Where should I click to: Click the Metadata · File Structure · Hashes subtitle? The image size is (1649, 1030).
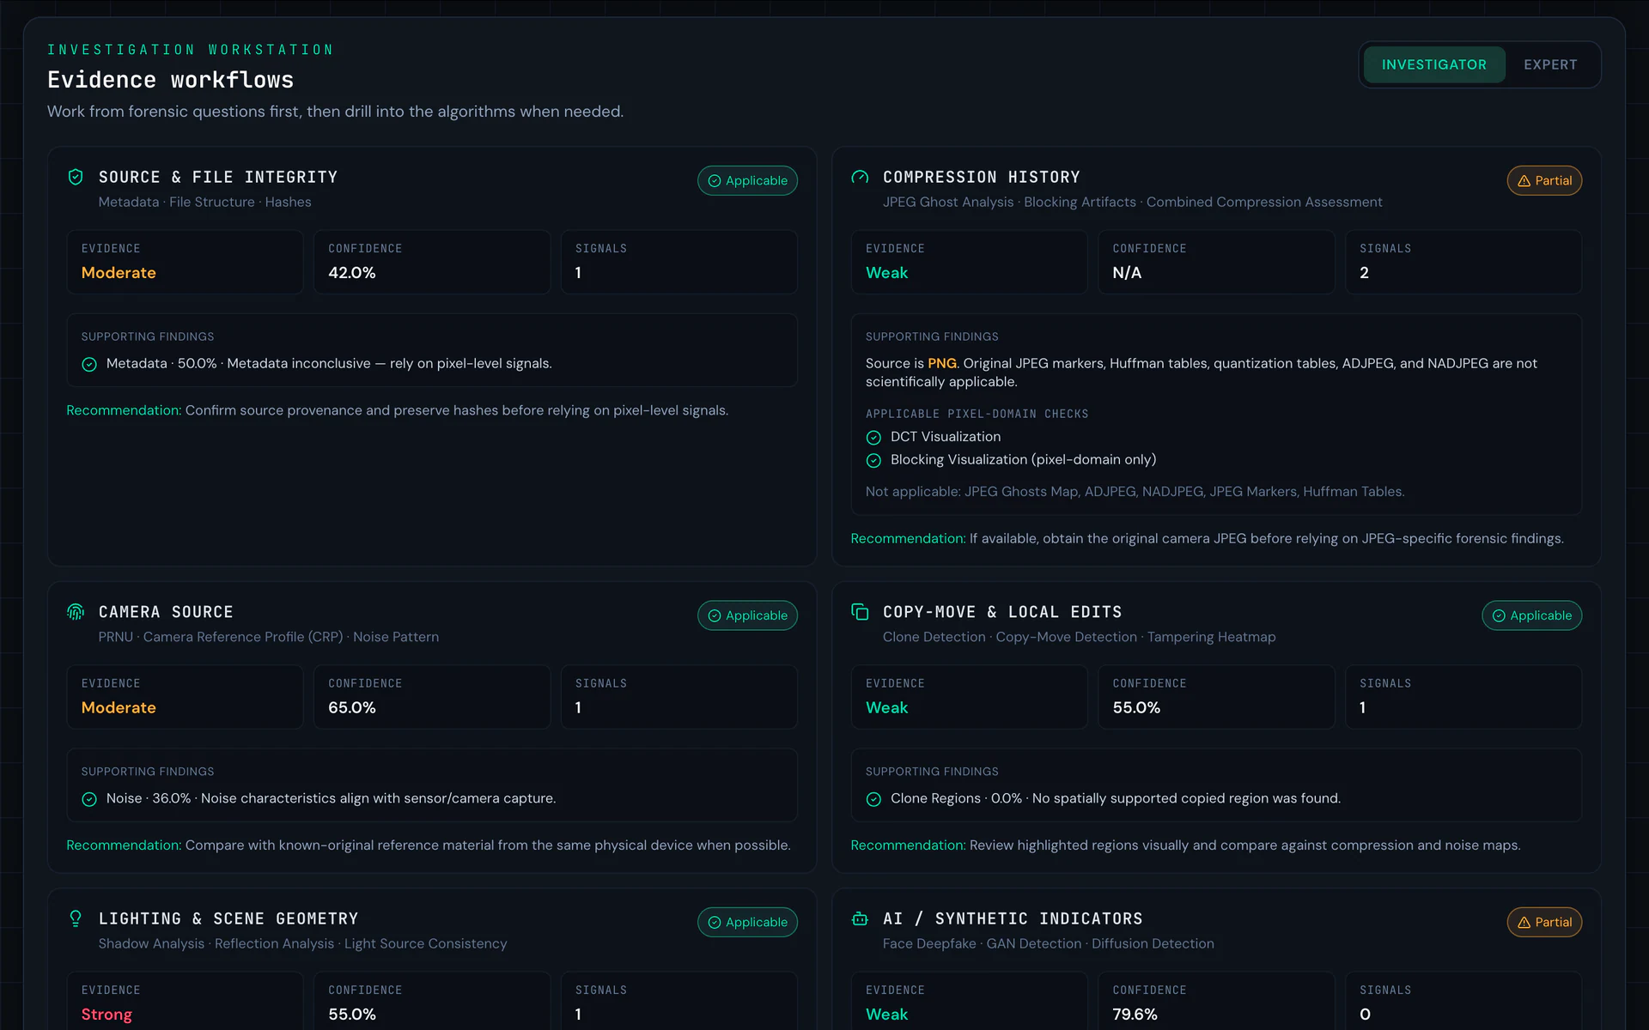coord(204,203)
